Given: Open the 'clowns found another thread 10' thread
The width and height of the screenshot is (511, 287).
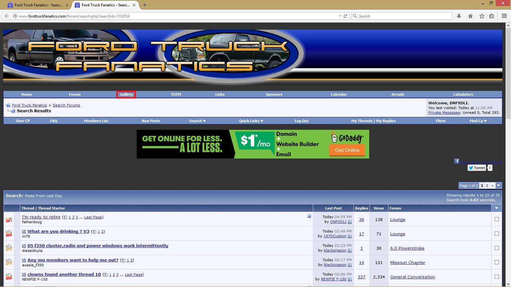Looking at the screenshot, I should coord(64,275).
